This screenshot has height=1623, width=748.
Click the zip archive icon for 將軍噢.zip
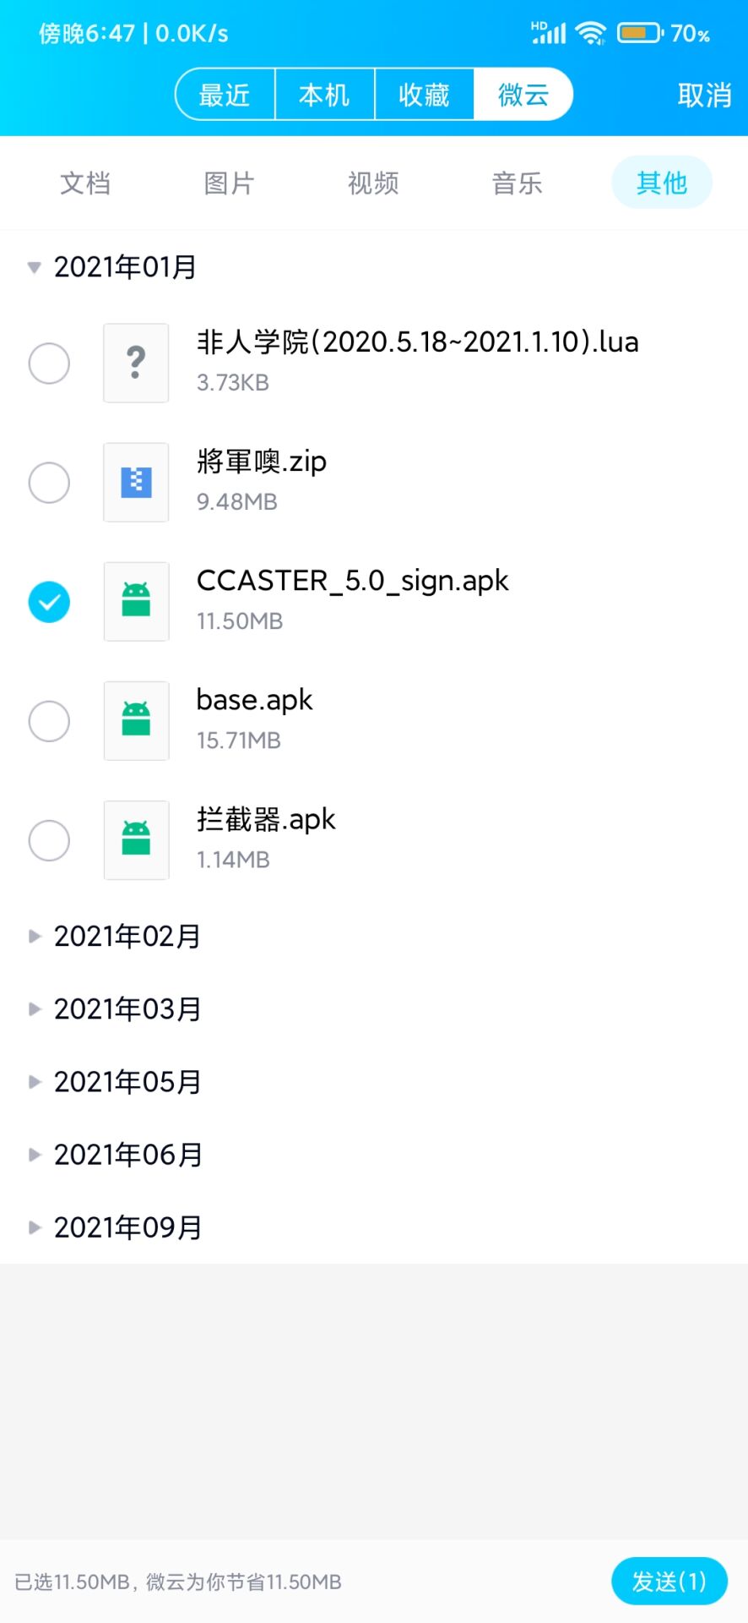pos(136,483)
